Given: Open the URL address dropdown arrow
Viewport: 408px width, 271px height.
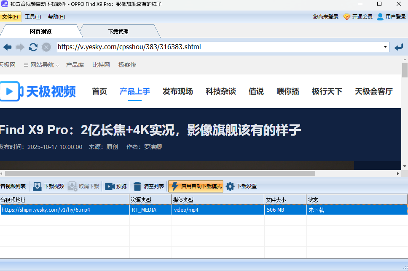Looking at the screenshot, I should [x=385, y=47].
